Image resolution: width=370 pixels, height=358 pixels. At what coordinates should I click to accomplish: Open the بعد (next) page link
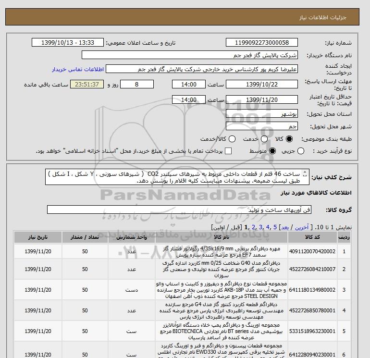[x=285, y=227]
